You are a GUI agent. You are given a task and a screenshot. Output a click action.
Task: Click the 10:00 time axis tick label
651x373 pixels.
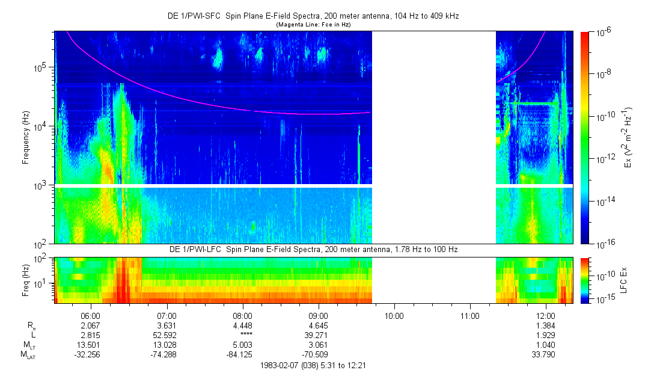pyautogui.click(x=394, y=315)
